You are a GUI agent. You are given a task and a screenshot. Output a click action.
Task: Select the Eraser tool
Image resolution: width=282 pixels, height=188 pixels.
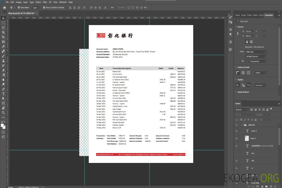coord(3,70)
